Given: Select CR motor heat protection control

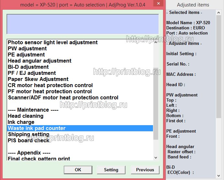Looking at the screenshot, I should [80, 85].
